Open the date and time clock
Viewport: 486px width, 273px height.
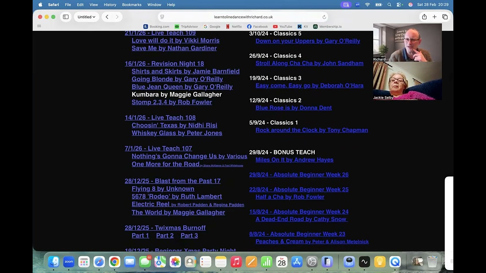click(x=433, y=5)
